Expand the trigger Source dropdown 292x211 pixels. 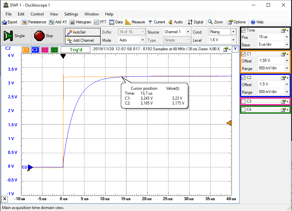coord(188,32)
